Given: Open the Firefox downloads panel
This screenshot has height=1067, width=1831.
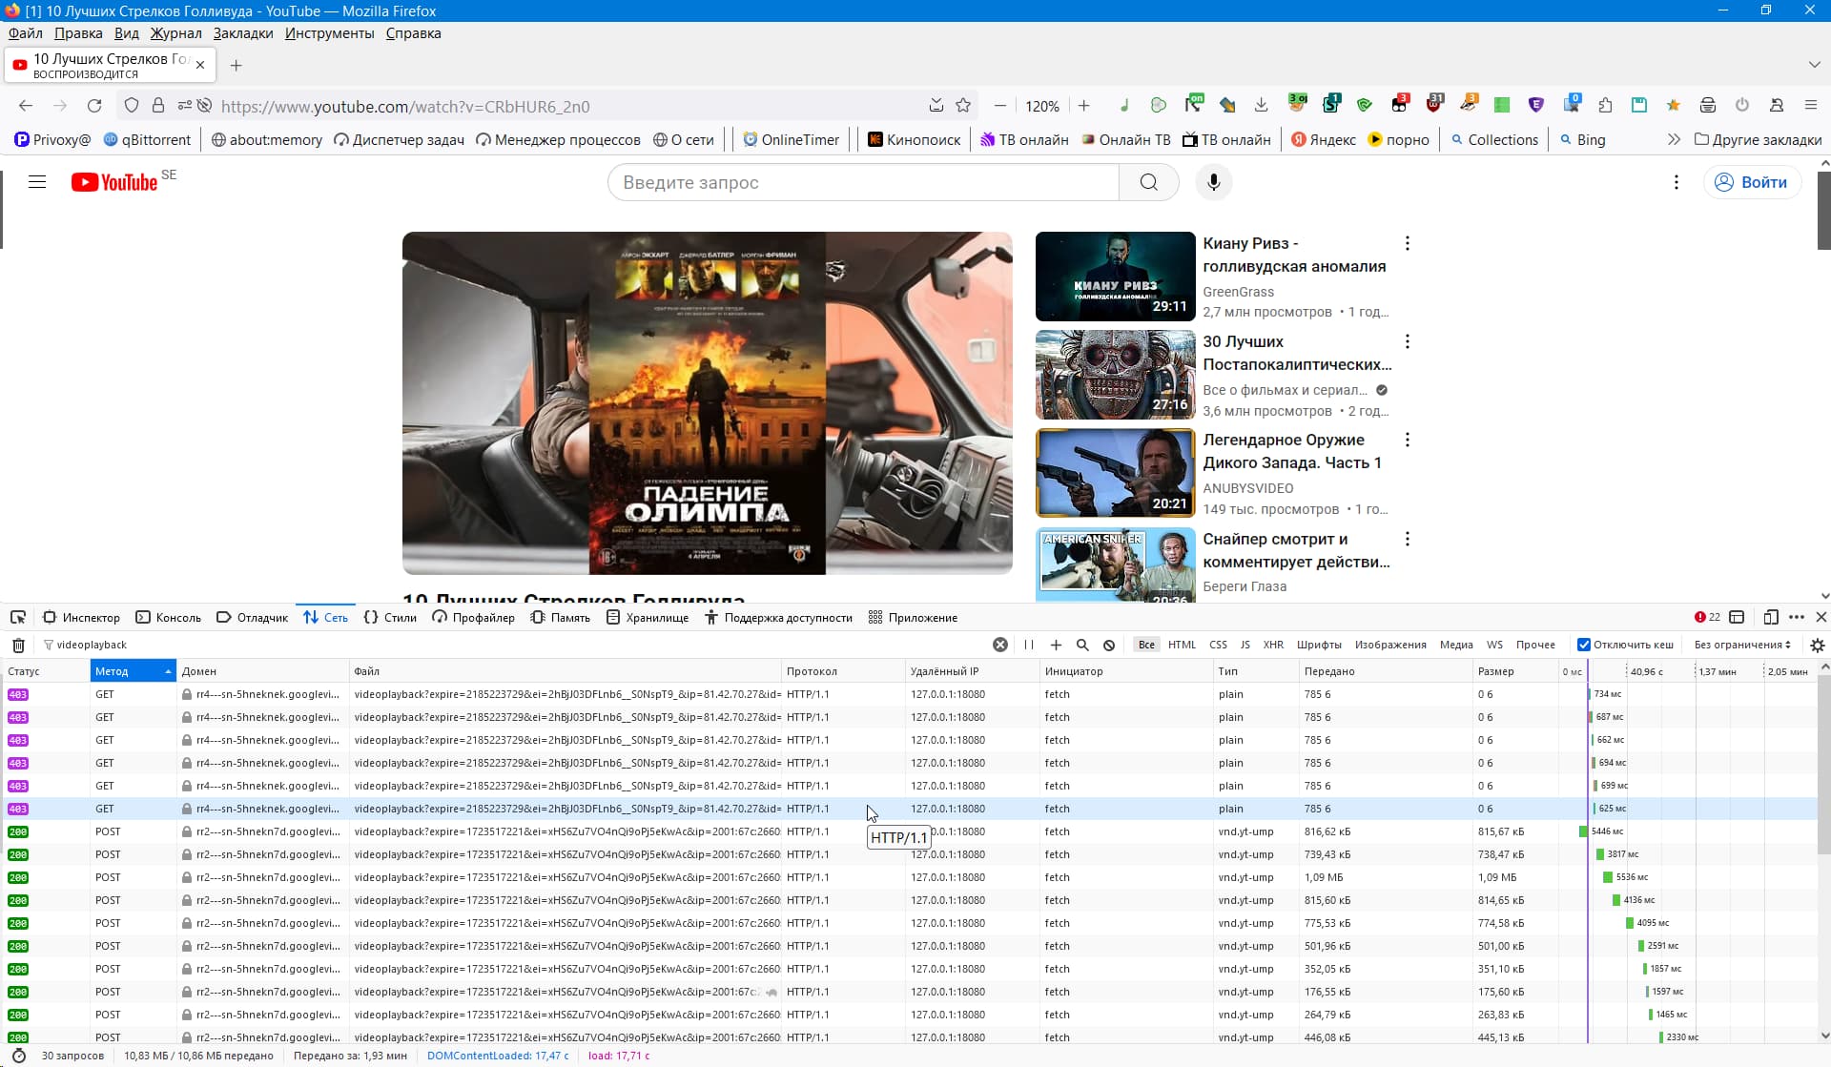Looking at the screenshot, I should tap(1261, 106).
